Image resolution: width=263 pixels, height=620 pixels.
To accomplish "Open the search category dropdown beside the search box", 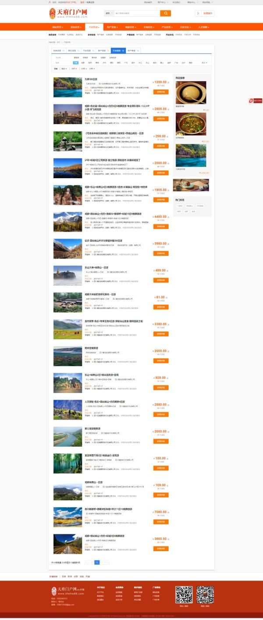I will pyautogui.click(x=109, y=13).
